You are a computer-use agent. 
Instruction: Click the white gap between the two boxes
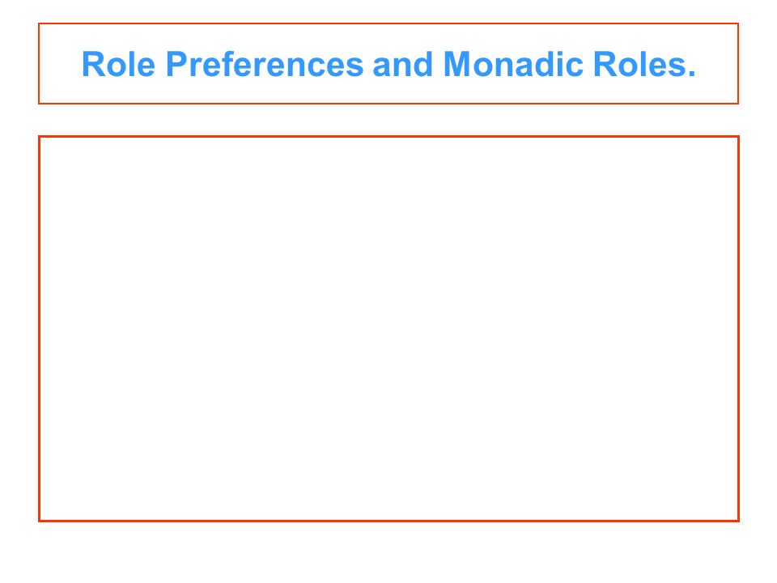(x=388, y=120)
